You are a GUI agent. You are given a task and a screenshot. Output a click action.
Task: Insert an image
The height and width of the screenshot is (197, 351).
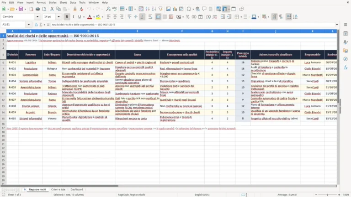[168, 9]
